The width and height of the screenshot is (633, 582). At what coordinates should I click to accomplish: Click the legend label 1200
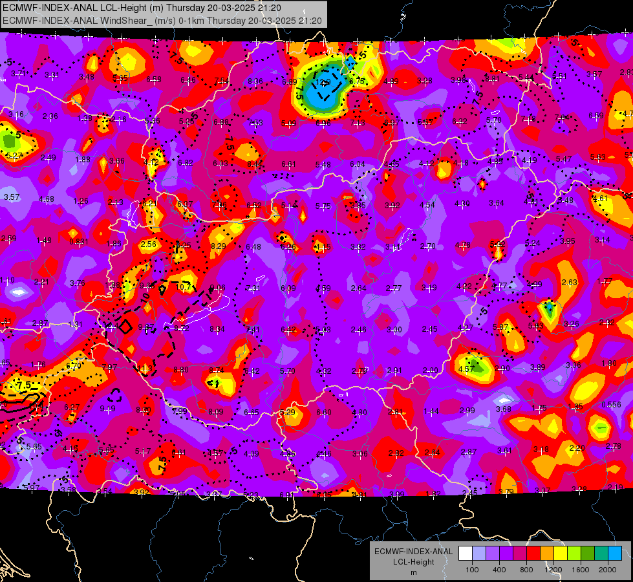553,570
